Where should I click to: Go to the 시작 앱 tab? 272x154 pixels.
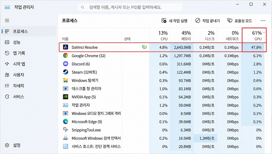tap(29, 64)
